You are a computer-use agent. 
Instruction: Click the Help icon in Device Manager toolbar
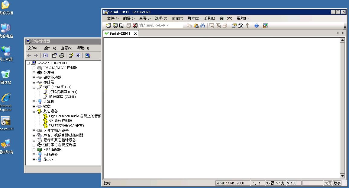[x=71, y=55]
